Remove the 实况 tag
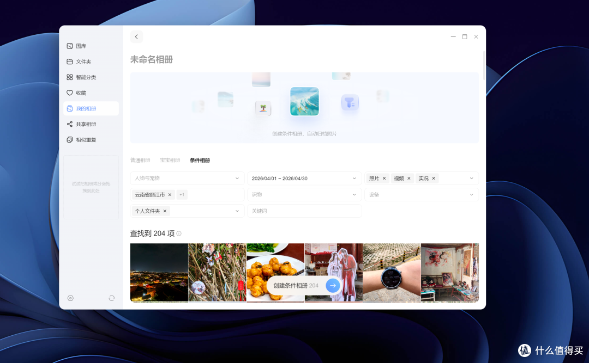Viewport: 589px width, 363px height. pos(434,179)
